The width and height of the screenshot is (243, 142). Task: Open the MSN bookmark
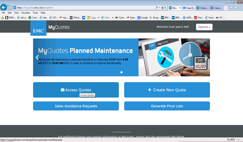coord(11,18)
